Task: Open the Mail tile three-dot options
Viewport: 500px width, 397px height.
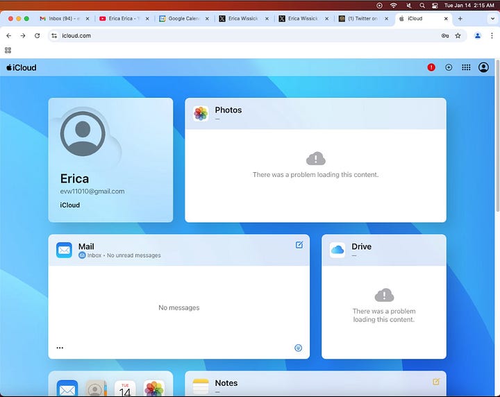Action: [x=60, y=348]
